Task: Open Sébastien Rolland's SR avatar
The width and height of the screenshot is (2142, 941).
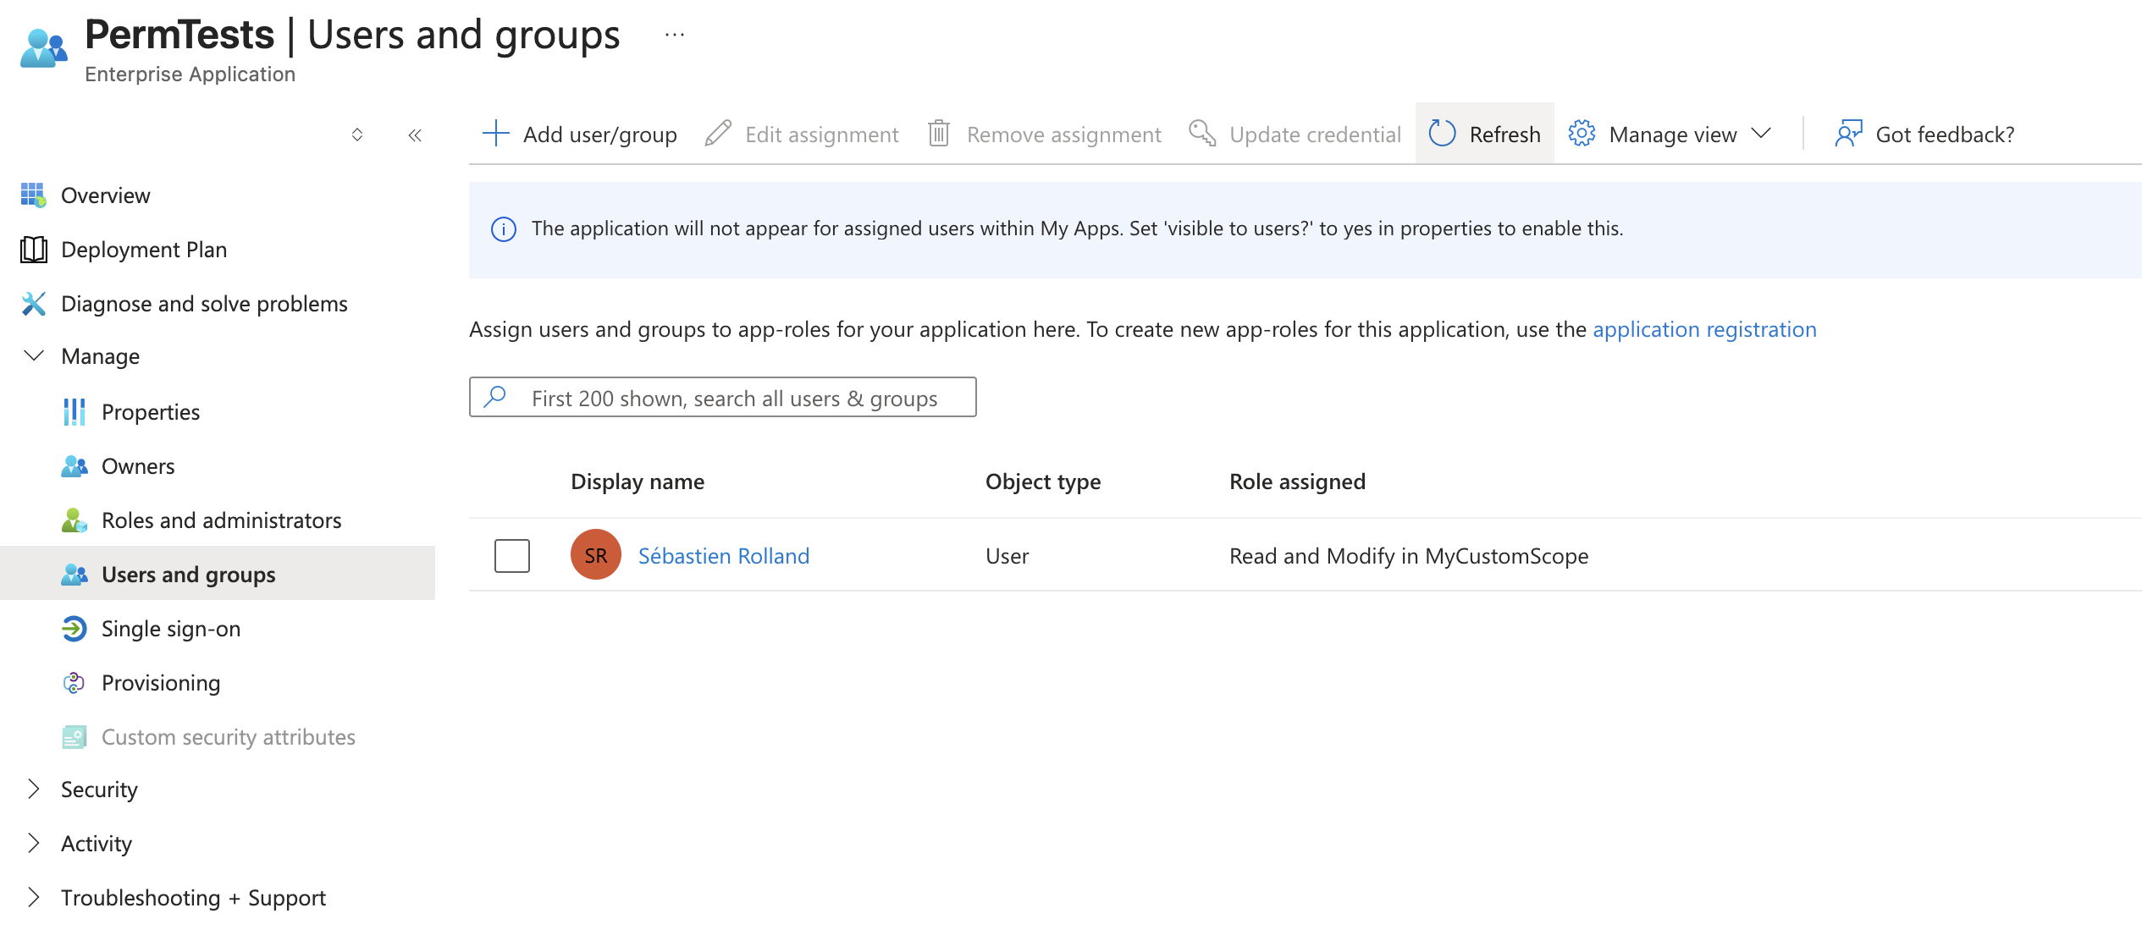Action: 595,555
